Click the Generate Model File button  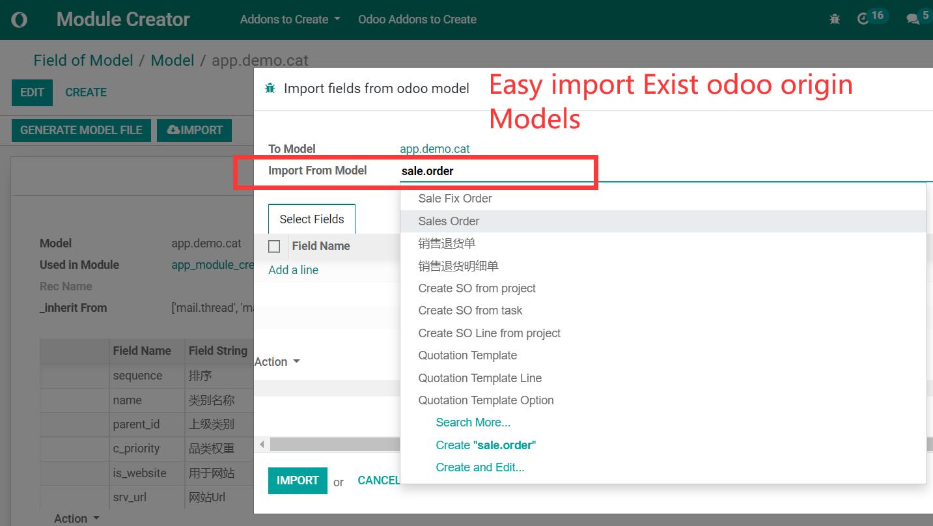click(x=81, y=130)
